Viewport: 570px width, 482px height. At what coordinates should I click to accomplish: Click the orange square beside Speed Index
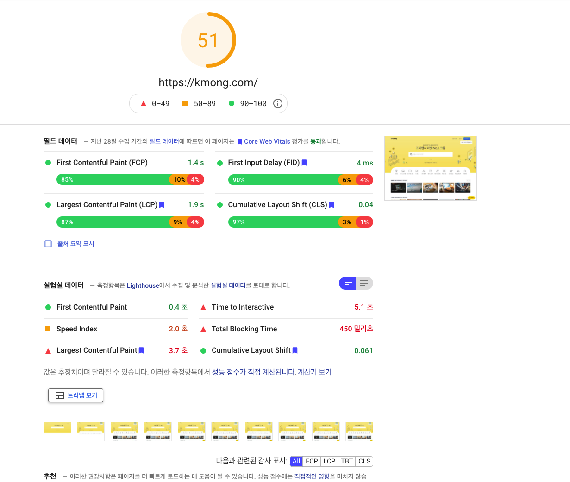coord(48,329)
